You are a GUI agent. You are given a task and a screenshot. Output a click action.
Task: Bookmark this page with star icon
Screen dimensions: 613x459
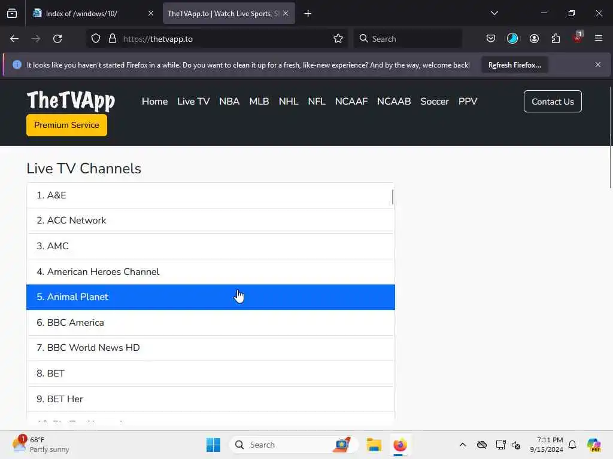338,39
